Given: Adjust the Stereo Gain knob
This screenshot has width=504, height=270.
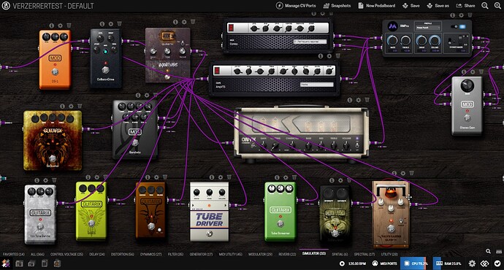Looking at the screenshot, I should [467, 85].
